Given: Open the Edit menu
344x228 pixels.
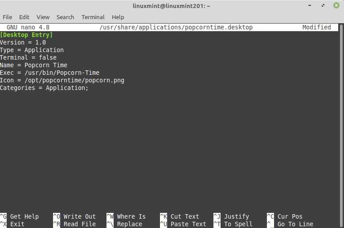Looking at the screenshot, I should click(x=24, y=17).
